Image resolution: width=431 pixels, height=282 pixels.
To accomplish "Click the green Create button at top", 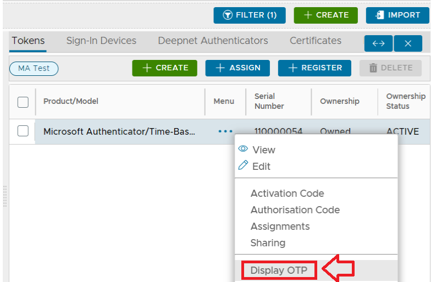I will (325, 15).
